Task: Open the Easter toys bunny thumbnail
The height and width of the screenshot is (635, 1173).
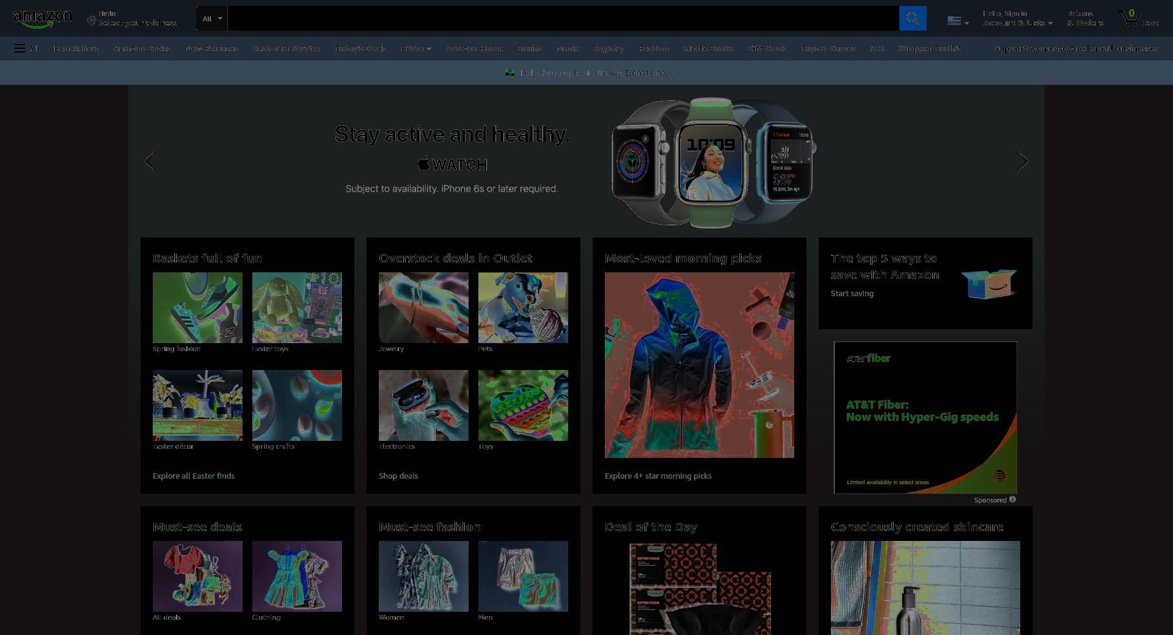Action: tap(297, 308)
